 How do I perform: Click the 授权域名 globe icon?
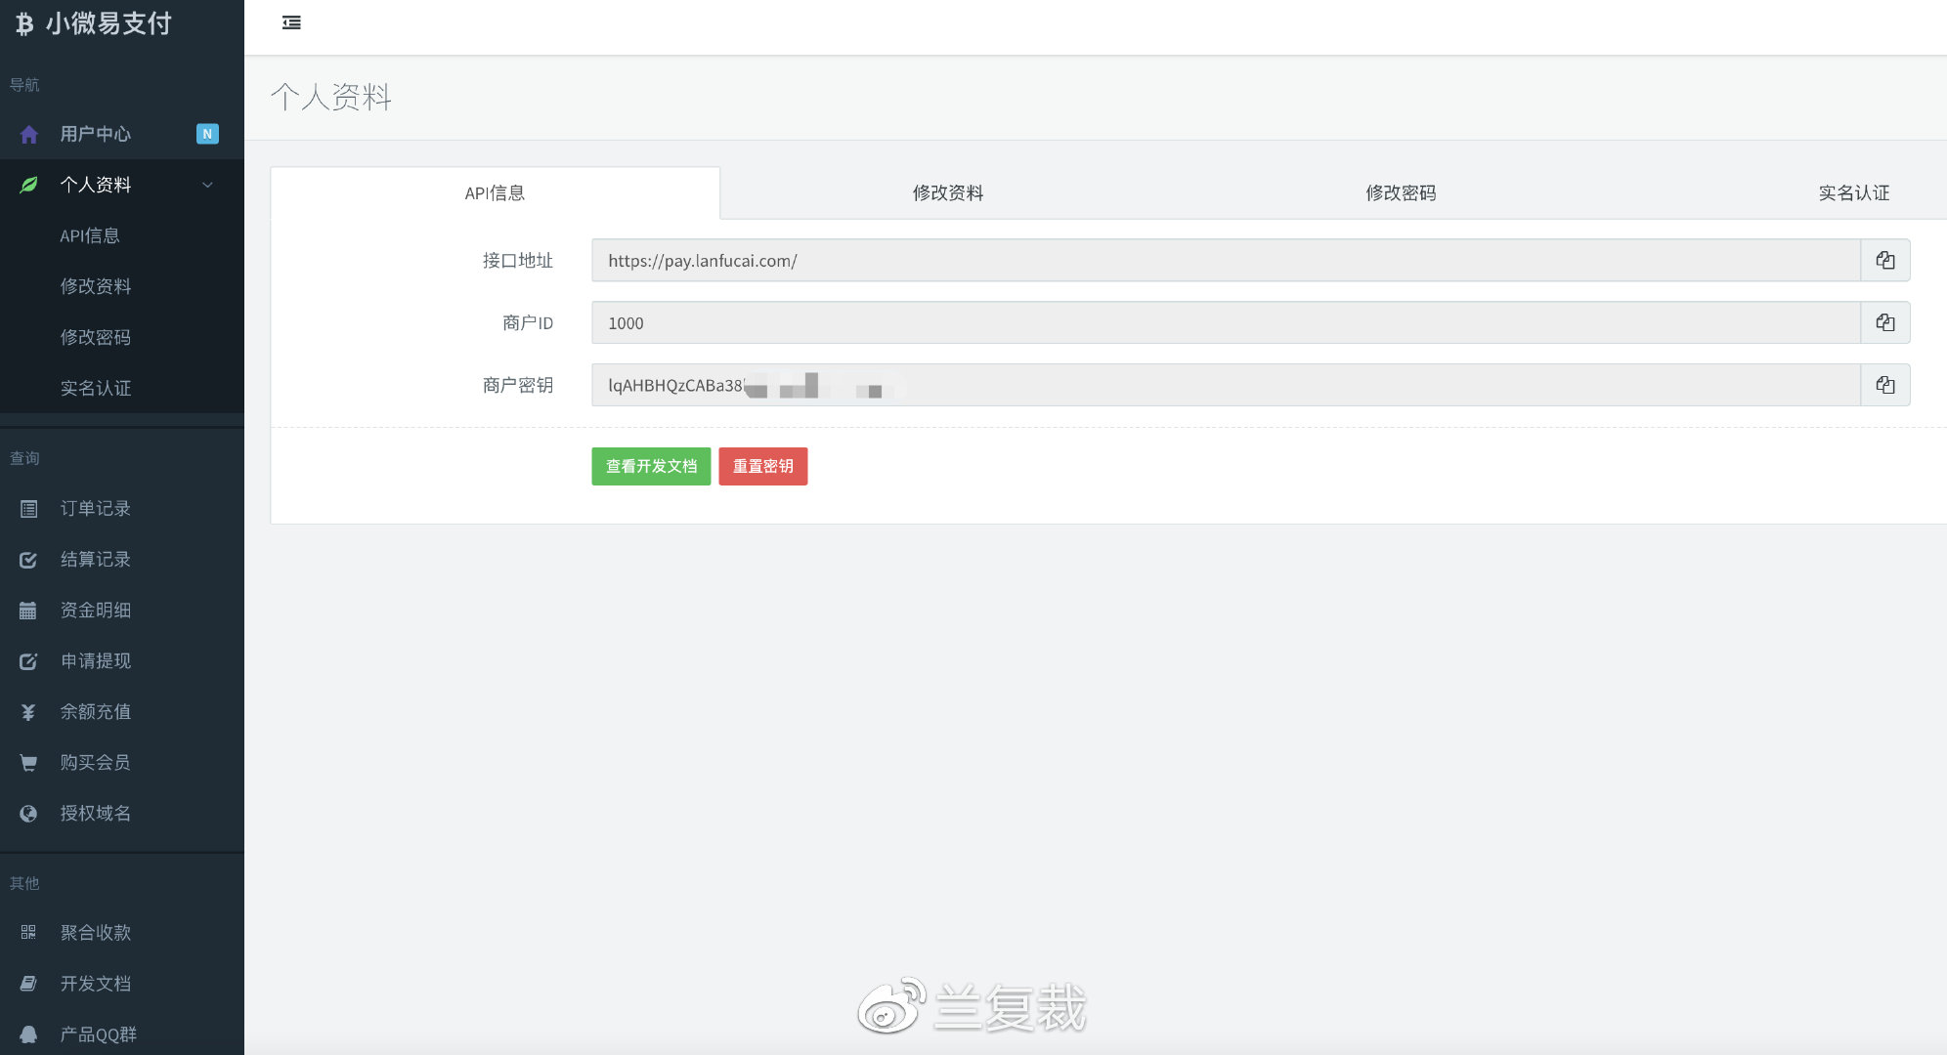(28, 814)
